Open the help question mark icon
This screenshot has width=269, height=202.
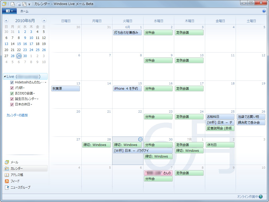point(264,11)
